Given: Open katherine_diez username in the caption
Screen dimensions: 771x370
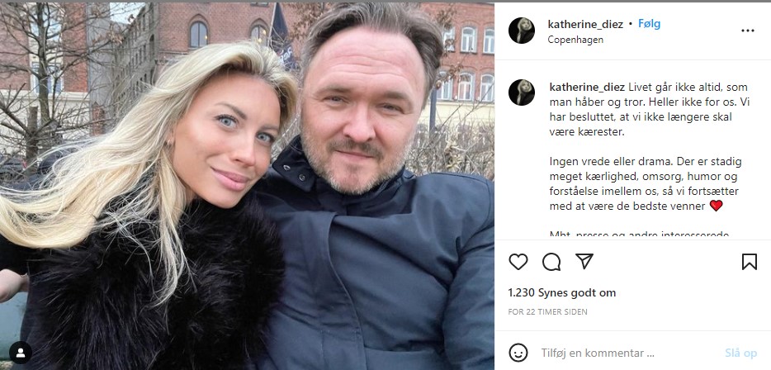Looking at the screenshot, I should coord(587,87).
